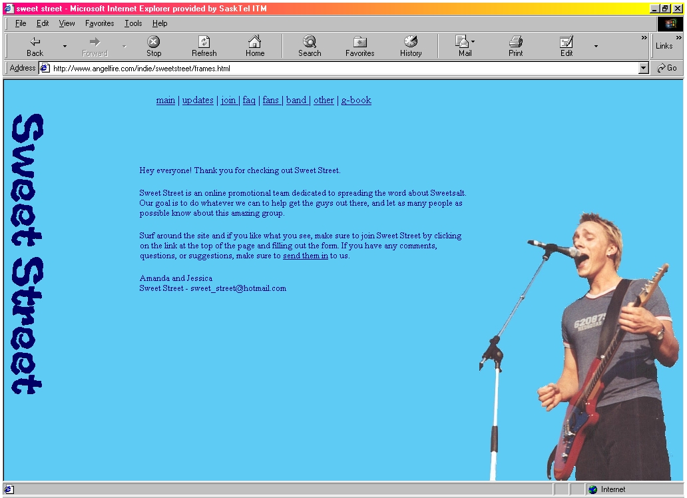Image resolution: width=687 pixels, height=498 pixels.
Task: Go to the 'band' link
Action: click(x=296, y=101)
